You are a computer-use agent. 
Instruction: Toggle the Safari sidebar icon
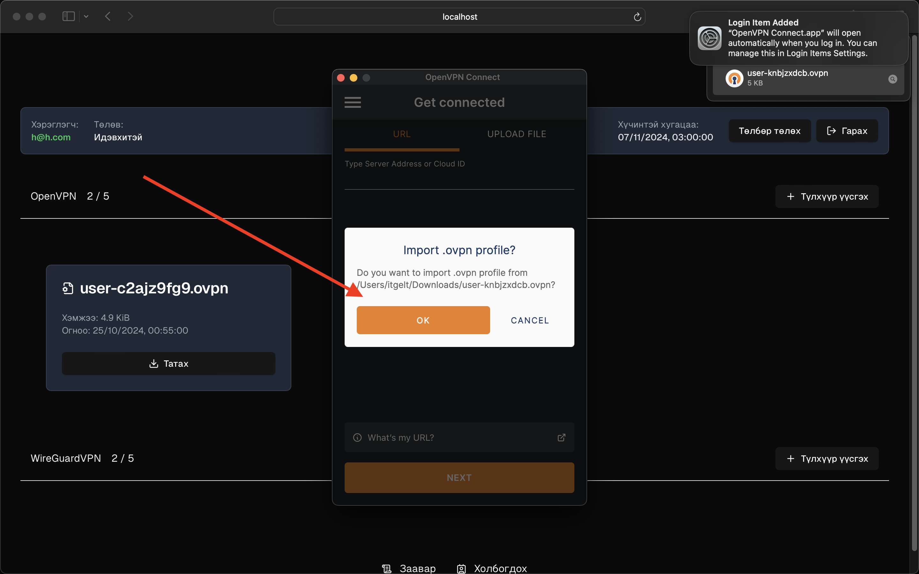[68, 16]
